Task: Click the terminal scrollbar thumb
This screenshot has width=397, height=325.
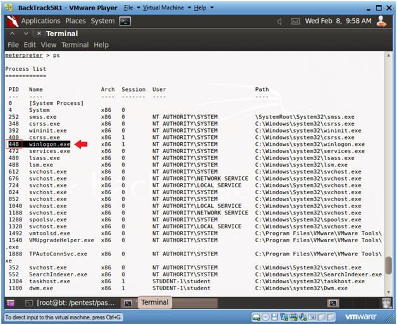Action: (388, 266)
